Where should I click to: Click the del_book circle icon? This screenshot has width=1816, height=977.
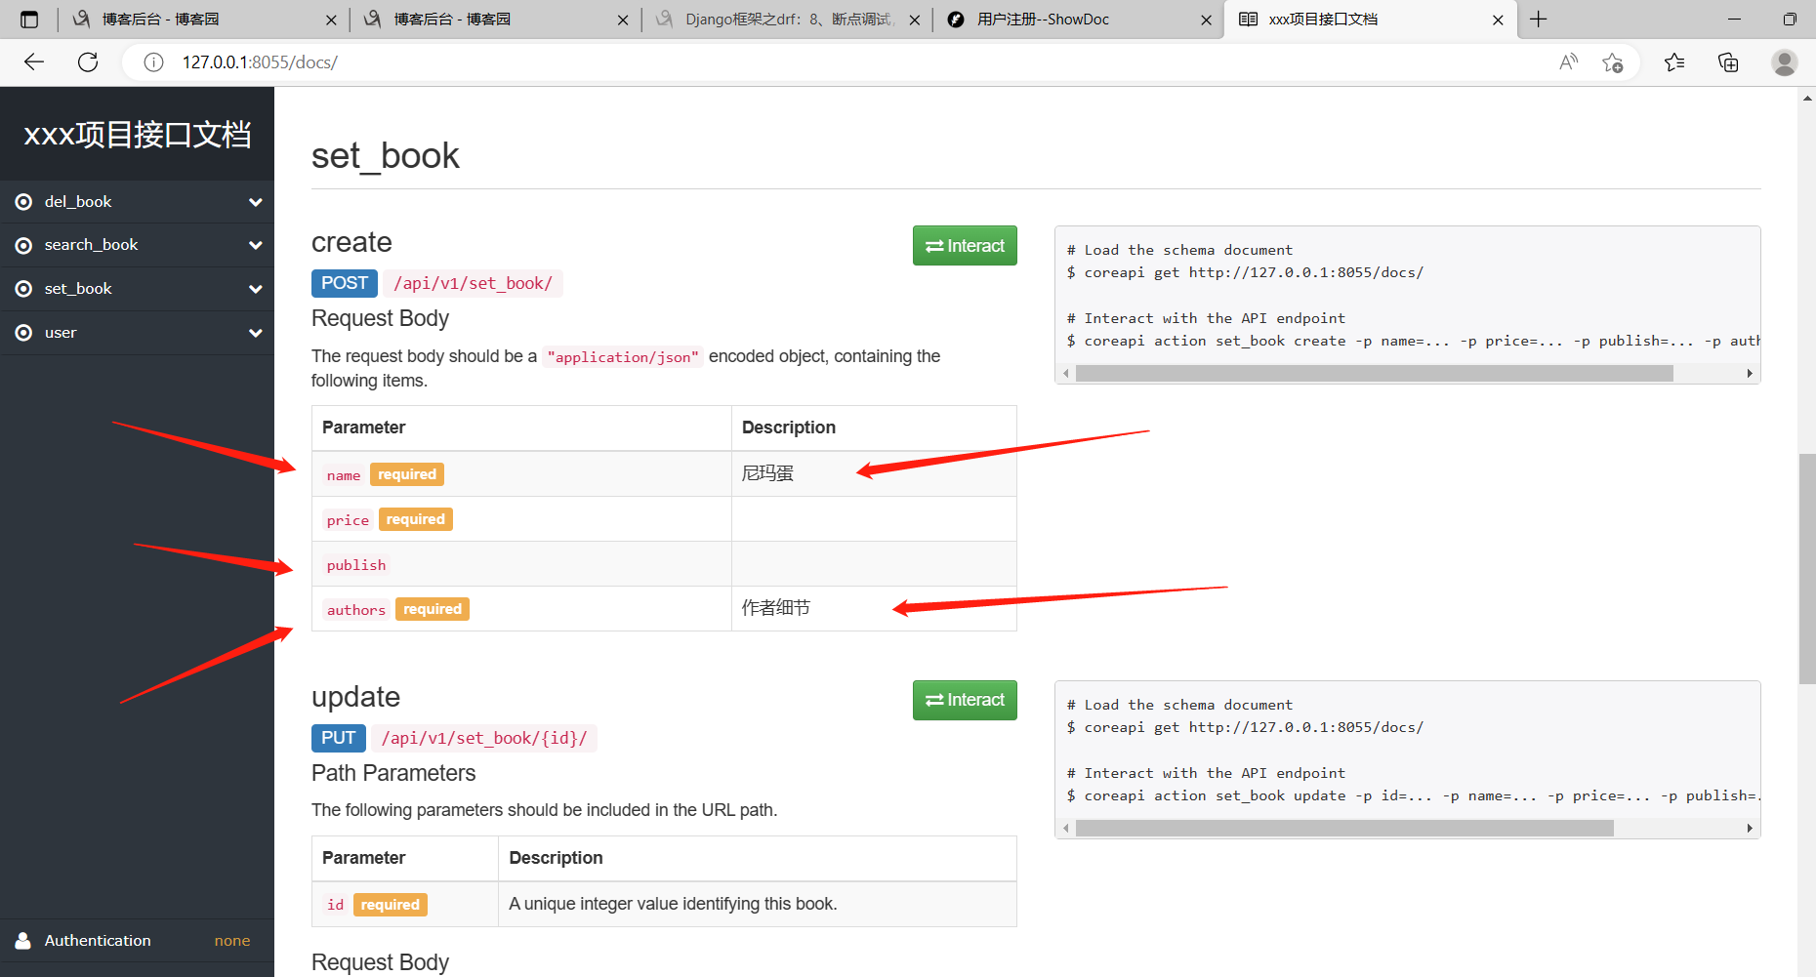[23, 202]
